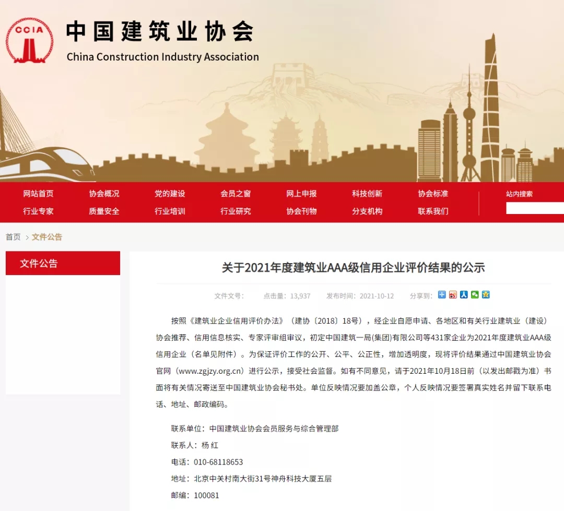Image resolution: width=564 pixels, height=511 pixels.
Task: Click the 联系单位 contact unit line
Action: pos(255,429)
